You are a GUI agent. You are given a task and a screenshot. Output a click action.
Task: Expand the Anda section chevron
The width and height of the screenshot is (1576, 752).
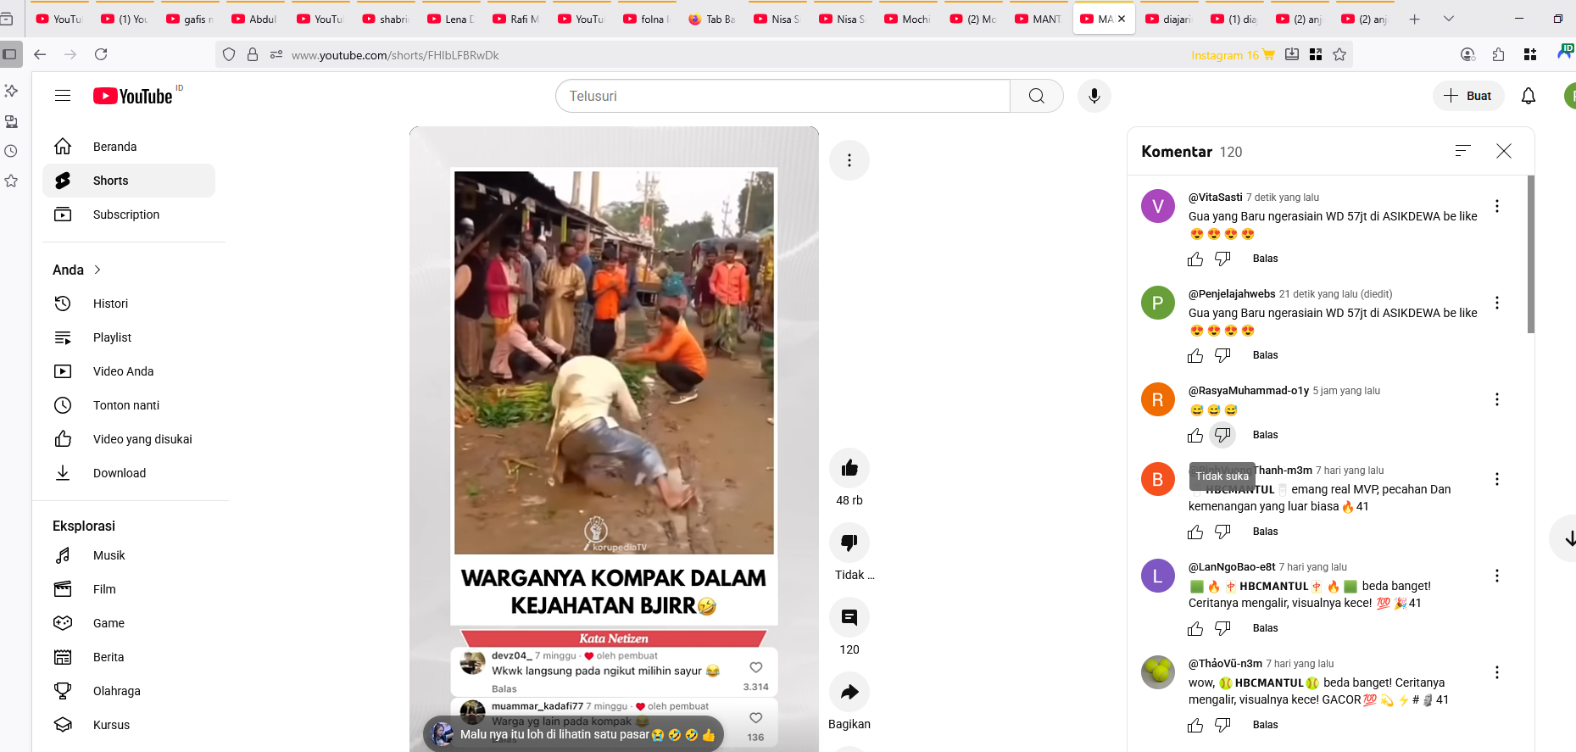coord(97,270)
